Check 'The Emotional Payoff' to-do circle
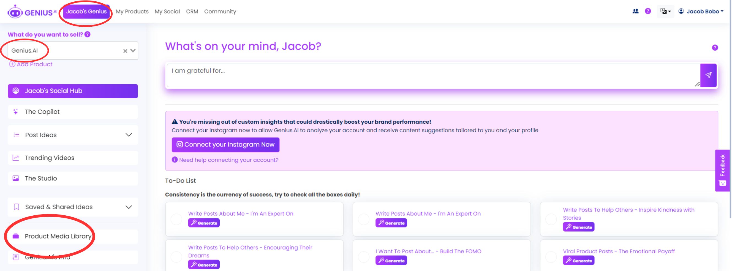The image size is (732, 271). pyautogui.click(x=551, y=257)
